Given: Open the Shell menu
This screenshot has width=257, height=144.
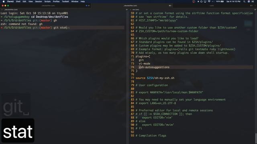Looking at the screenshot, I should (x=18, y=2).
